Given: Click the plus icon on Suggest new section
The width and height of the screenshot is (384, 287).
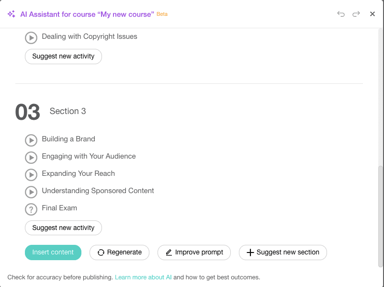Looking at the screenshot, I should pos(250,252).
